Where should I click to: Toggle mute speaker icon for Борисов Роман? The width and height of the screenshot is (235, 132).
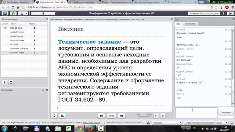click(x=35, y=40)
